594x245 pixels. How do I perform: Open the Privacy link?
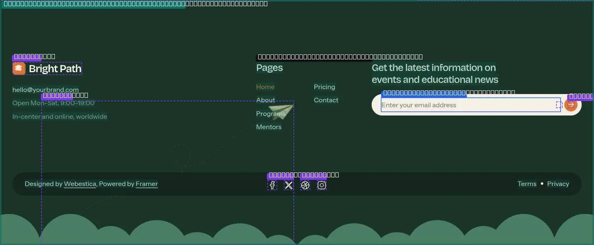[x=558, y=184]
